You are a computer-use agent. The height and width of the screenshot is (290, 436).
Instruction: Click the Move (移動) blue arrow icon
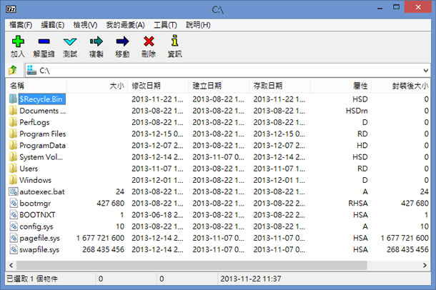tap(122, 41)
